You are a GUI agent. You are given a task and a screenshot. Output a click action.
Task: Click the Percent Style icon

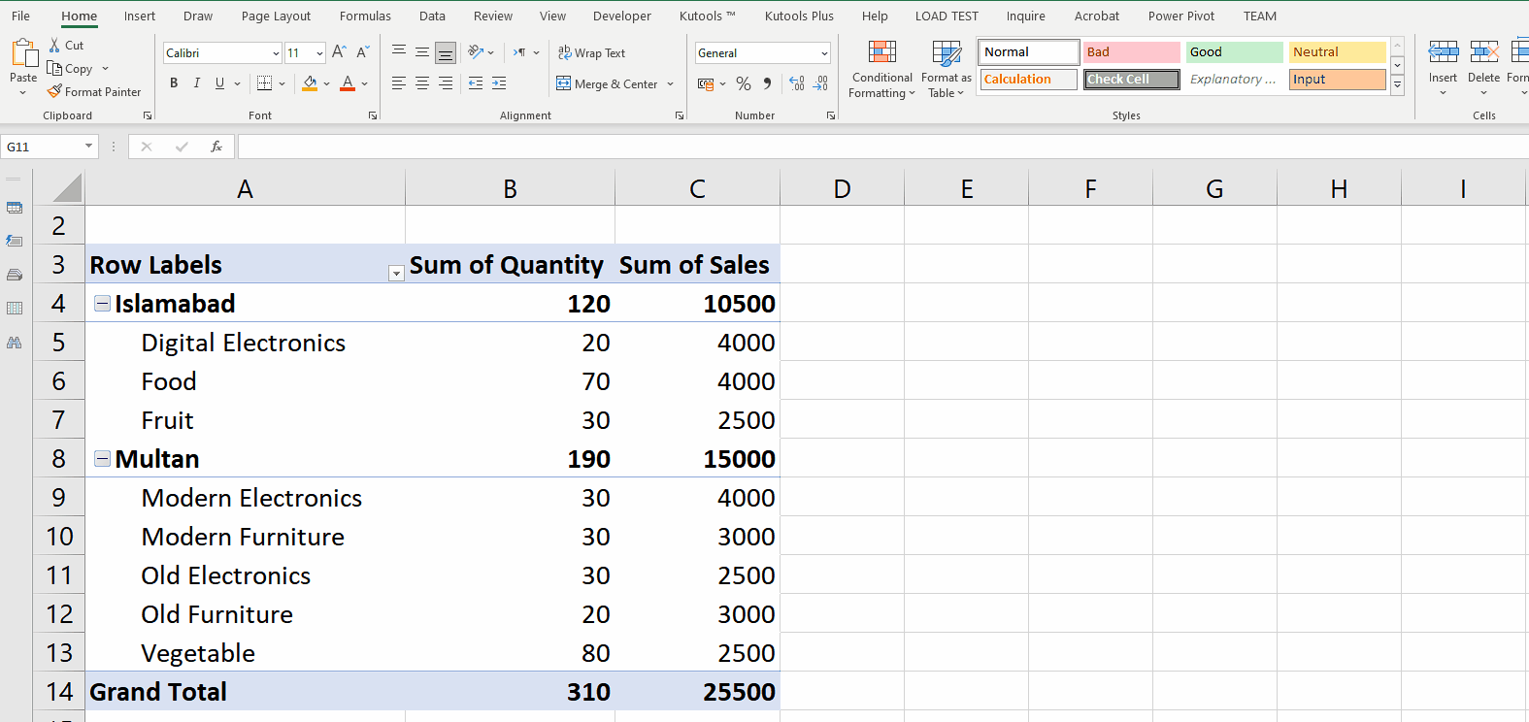point(744,84)
